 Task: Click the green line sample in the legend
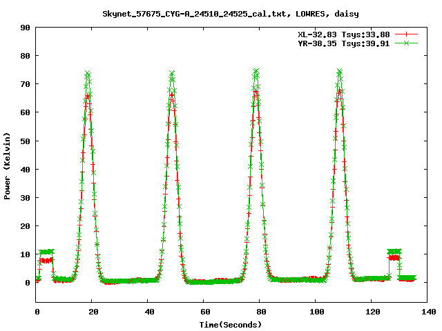pos(406,43)
